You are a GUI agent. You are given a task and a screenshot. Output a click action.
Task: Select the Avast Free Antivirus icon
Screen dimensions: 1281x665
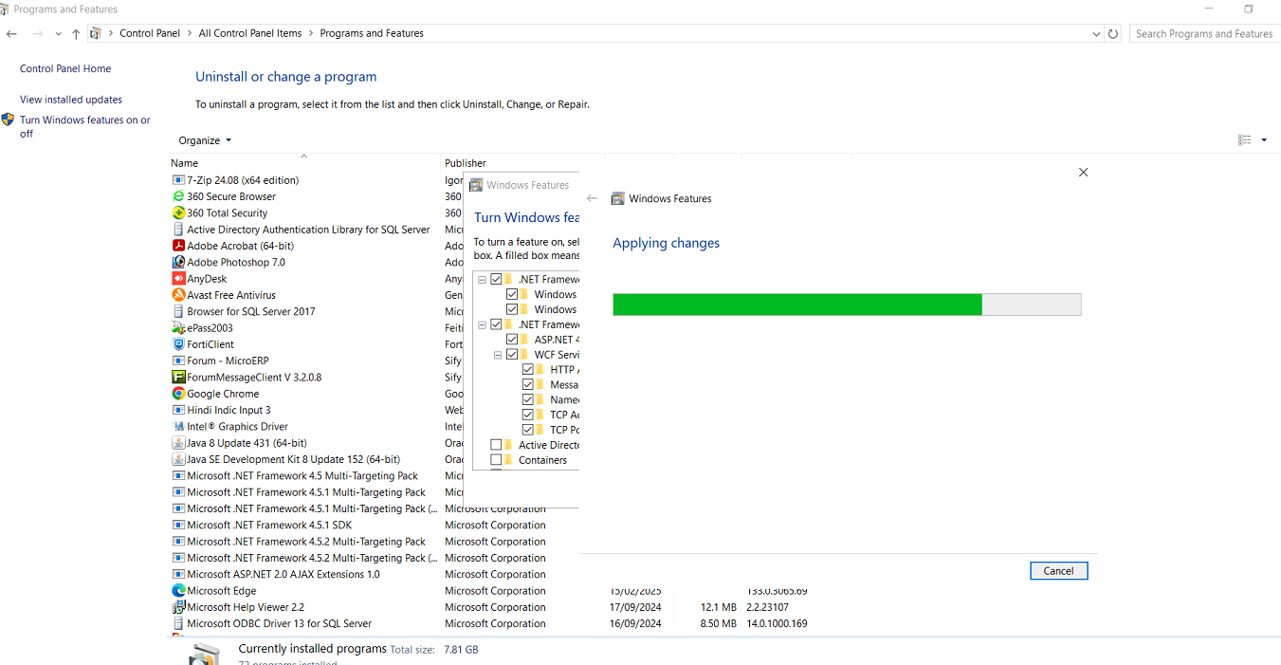[178, 295]
